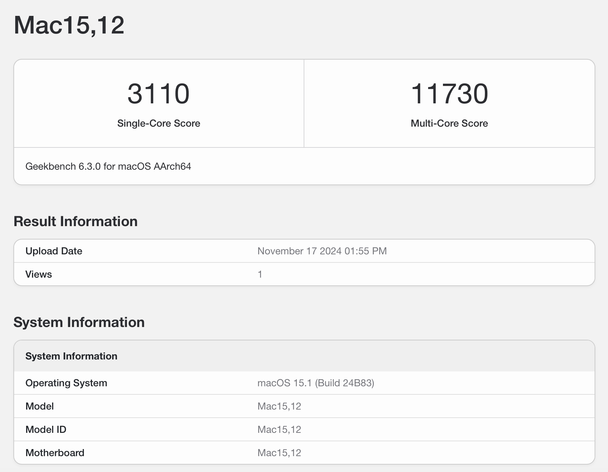Click the Result Information heading
608x472 pixels.
[x=75, y=222]
